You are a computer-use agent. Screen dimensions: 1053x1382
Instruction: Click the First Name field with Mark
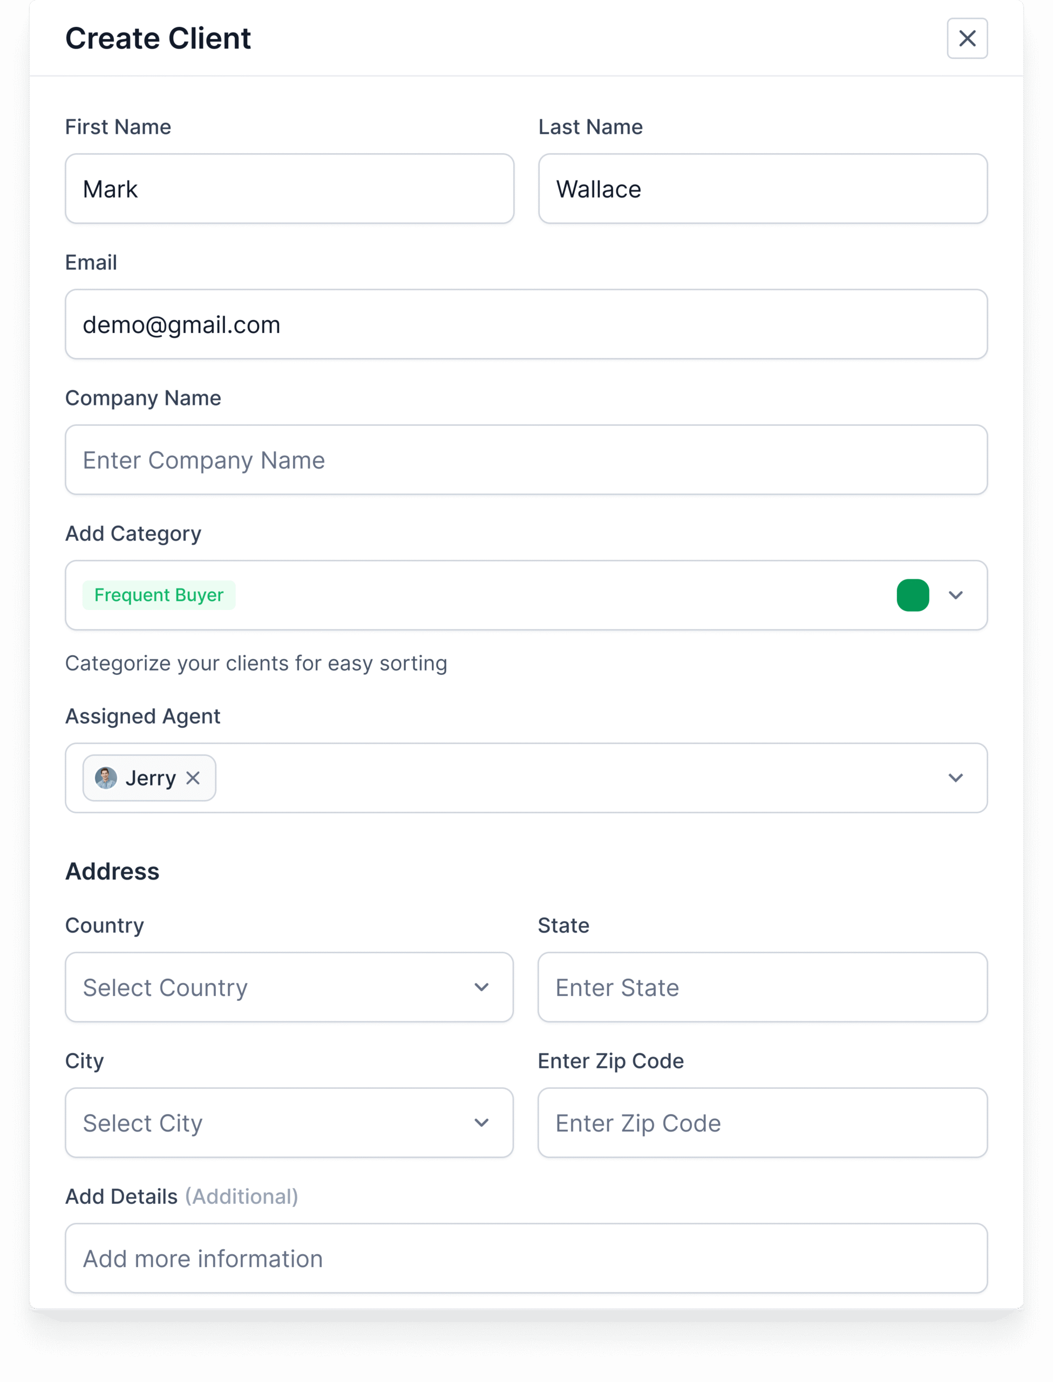click(290, 188)
